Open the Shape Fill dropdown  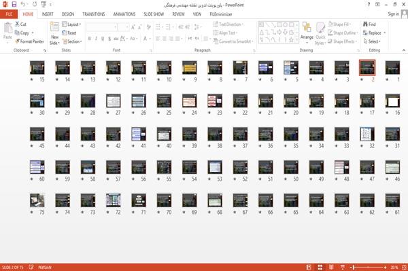pos(339,24)
